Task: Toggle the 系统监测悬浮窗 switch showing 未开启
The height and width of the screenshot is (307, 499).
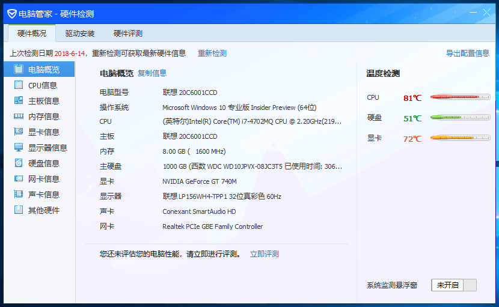Action: click(454, 285)
